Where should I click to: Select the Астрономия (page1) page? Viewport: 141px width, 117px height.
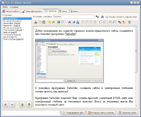click(17, 21)
